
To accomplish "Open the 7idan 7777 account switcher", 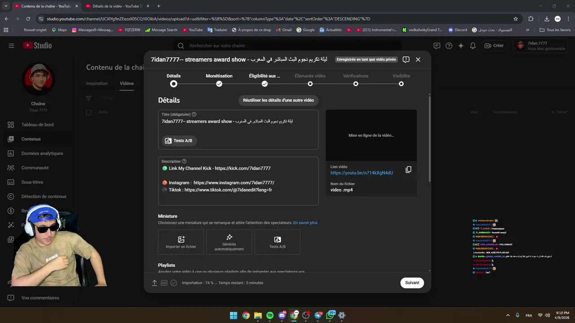I will point(540,46).
